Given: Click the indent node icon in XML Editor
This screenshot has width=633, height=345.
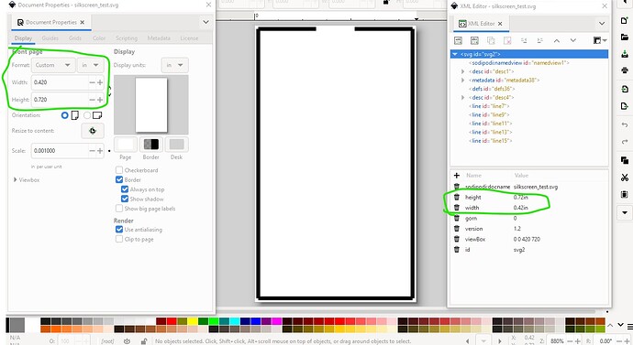Looking at the screenshot, I should tap(539, 40).
